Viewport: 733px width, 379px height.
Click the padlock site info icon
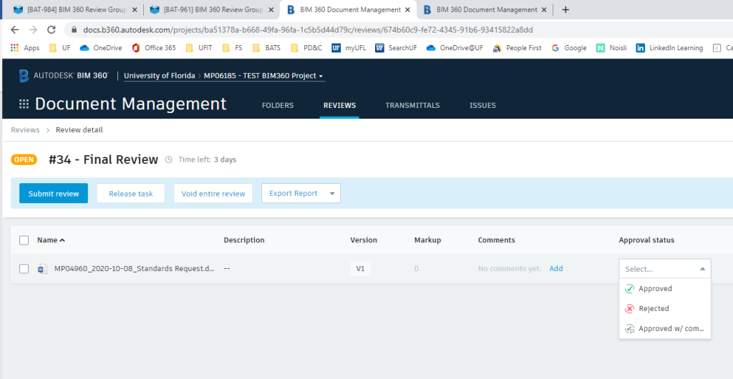click(74, 30)
